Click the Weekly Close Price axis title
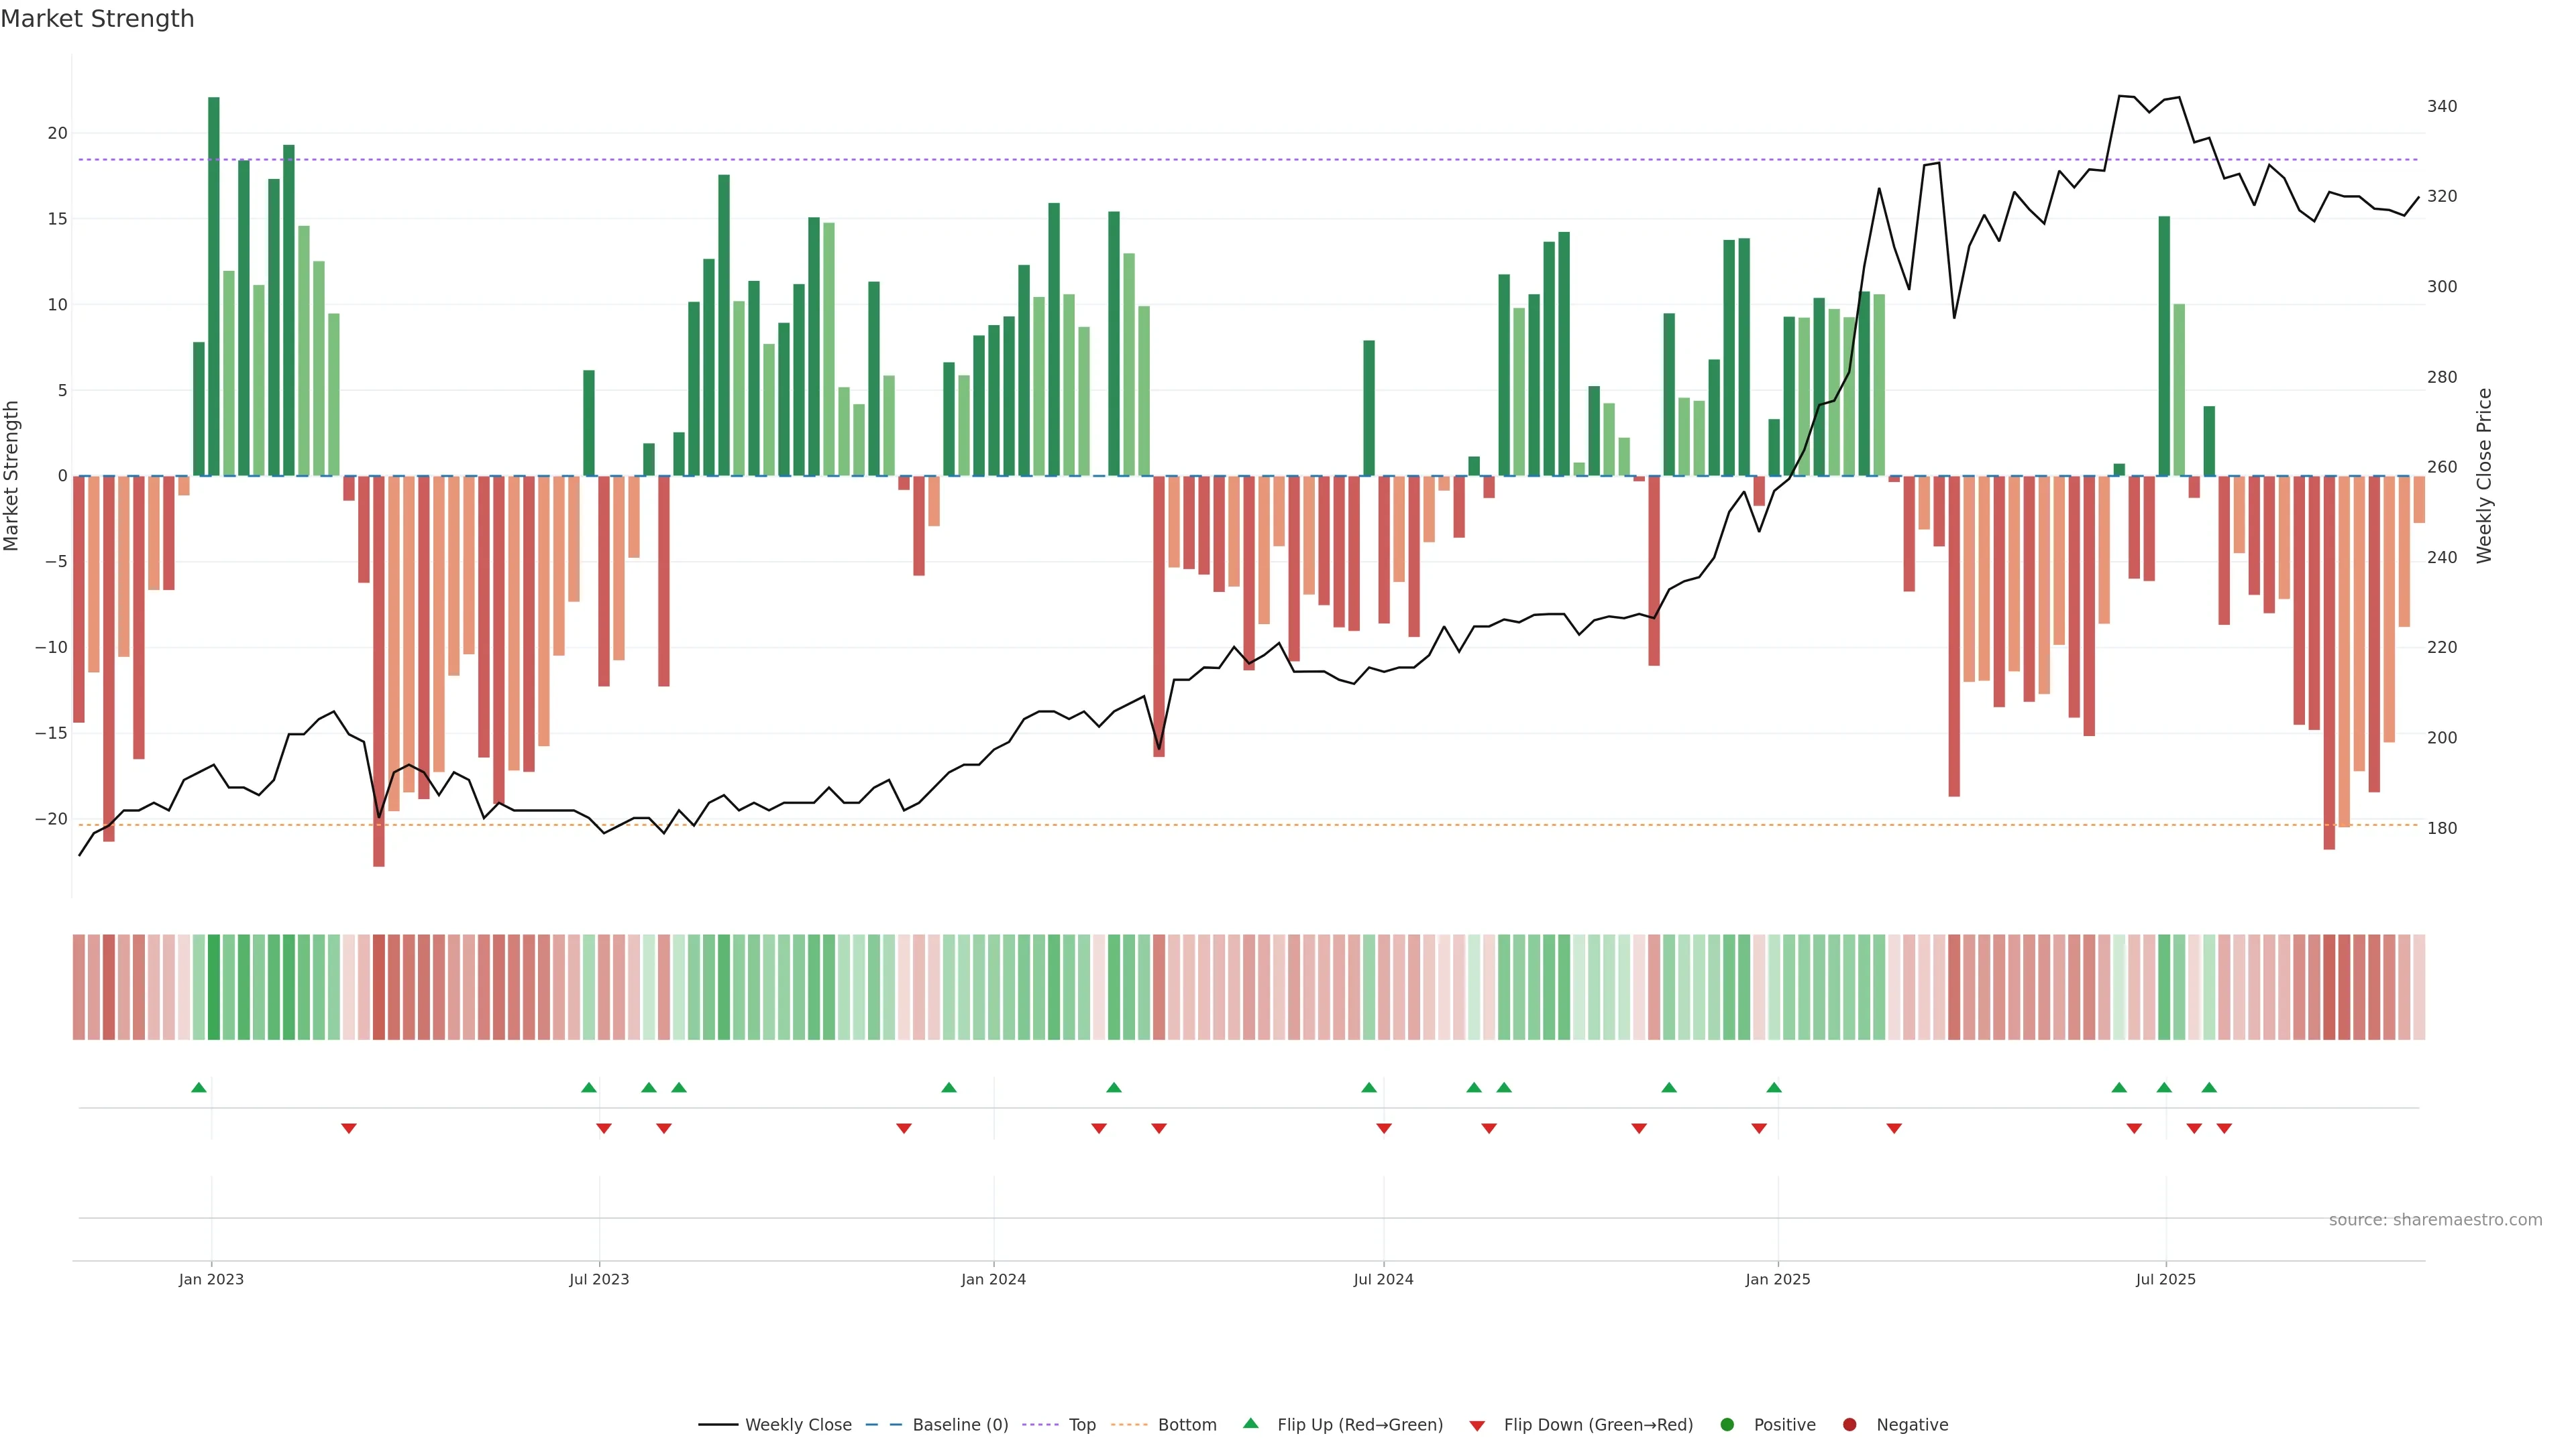Viewport: 2576px width, 1448px height. 2484,476
